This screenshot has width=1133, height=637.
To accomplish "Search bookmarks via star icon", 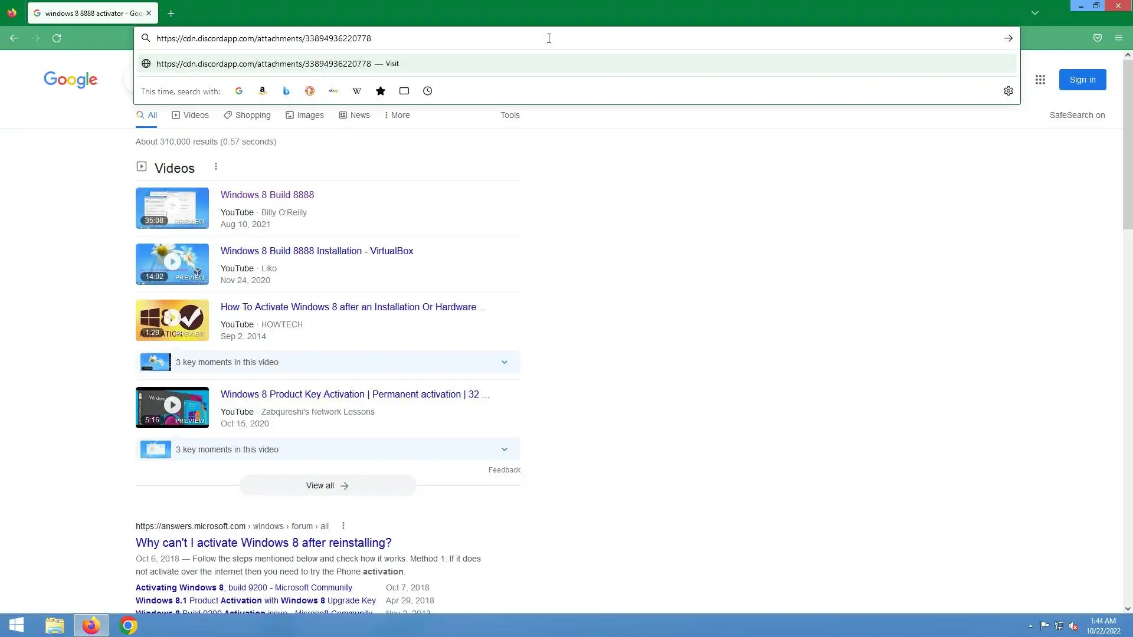I will (381, 91).
